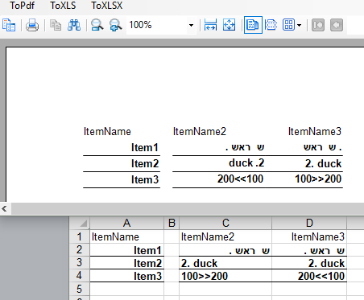This screenshot has height=300, width=364.
Task: Select row 1 header in spreadsheet
Action: tap(80, 236)
